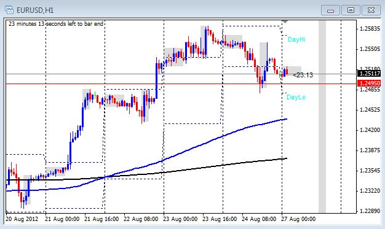Click the bar-end countdown text at top
The image size is (385, 229).
pos(56,24)
